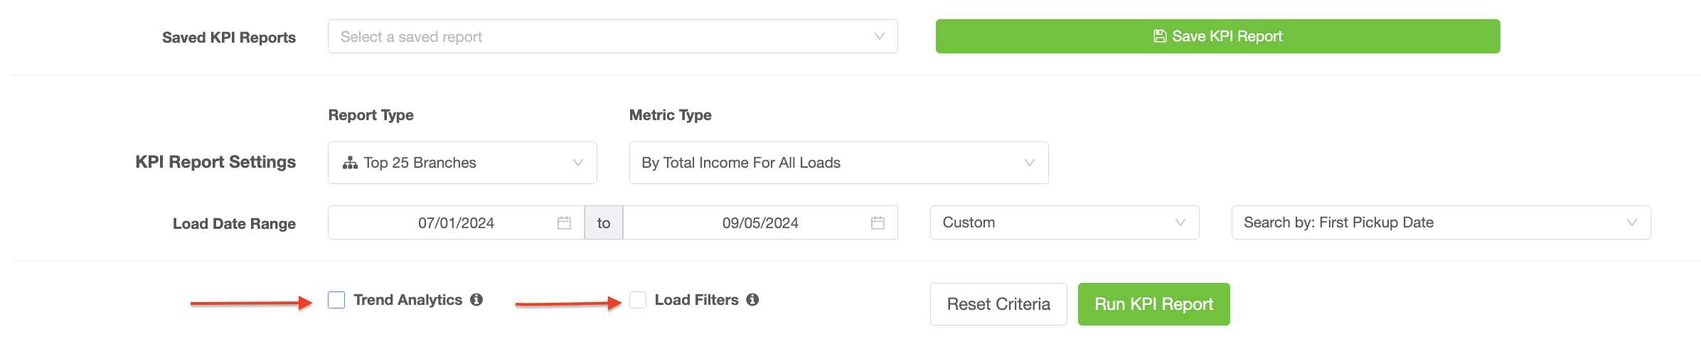Click the 07/01/2024 start date field

[456, 223]
